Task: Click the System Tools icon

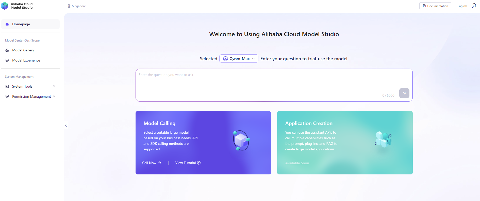Action: (7, 86)
